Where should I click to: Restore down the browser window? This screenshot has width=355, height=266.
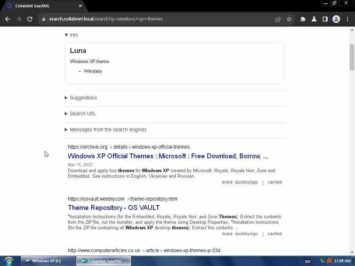(x=335, y=3)
